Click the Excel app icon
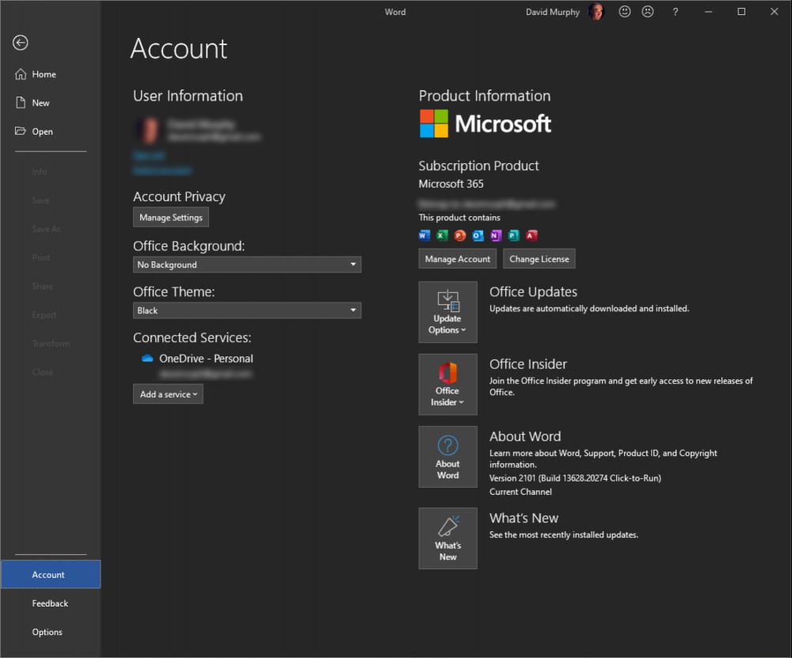This screenshot has height=658, width=792. coord(442,235)
